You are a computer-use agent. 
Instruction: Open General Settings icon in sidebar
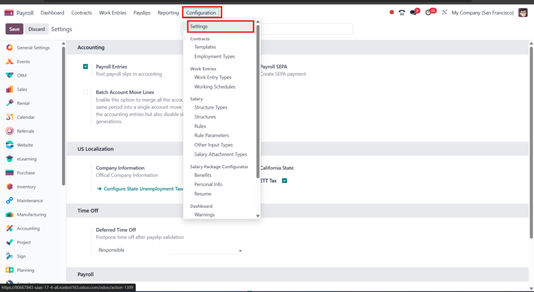9,47
